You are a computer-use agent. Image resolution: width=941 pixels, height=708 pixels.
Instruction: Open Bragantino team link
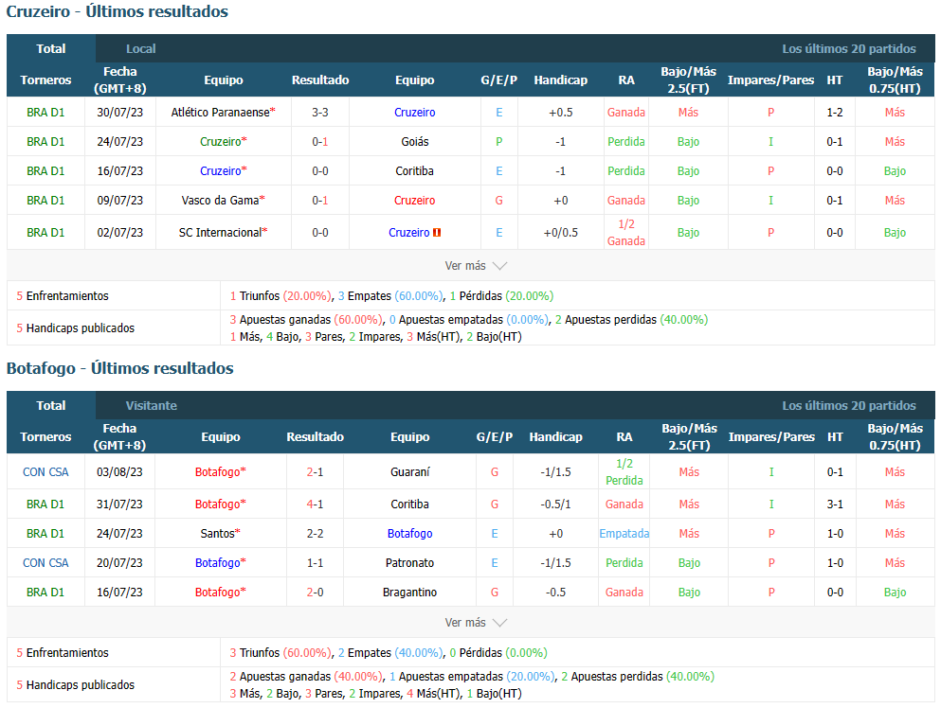coord(410,593)
